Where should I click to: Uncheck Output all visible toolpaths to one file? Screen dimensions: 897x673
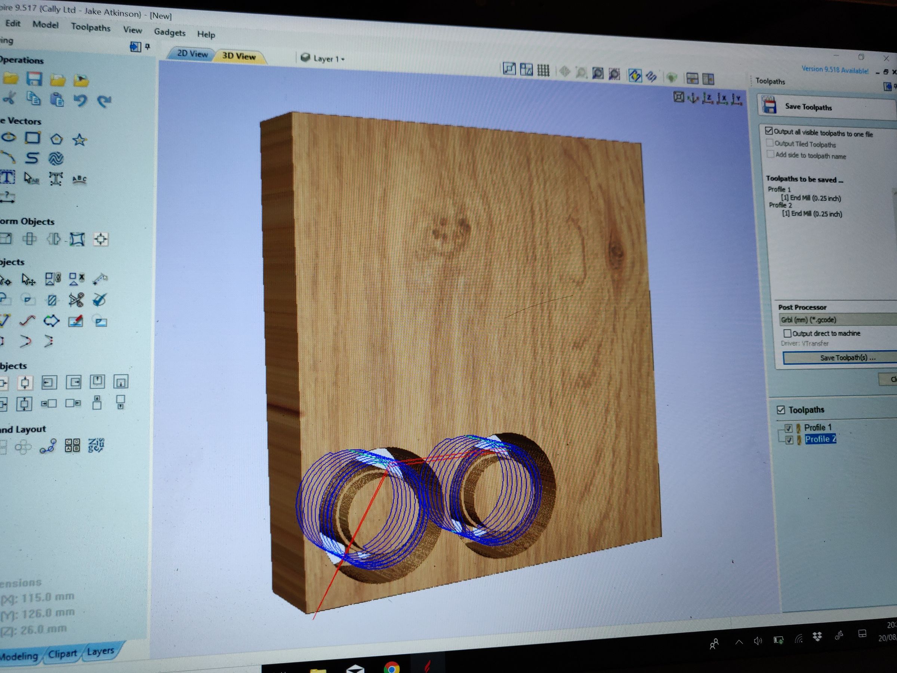(x=770, y=131)
